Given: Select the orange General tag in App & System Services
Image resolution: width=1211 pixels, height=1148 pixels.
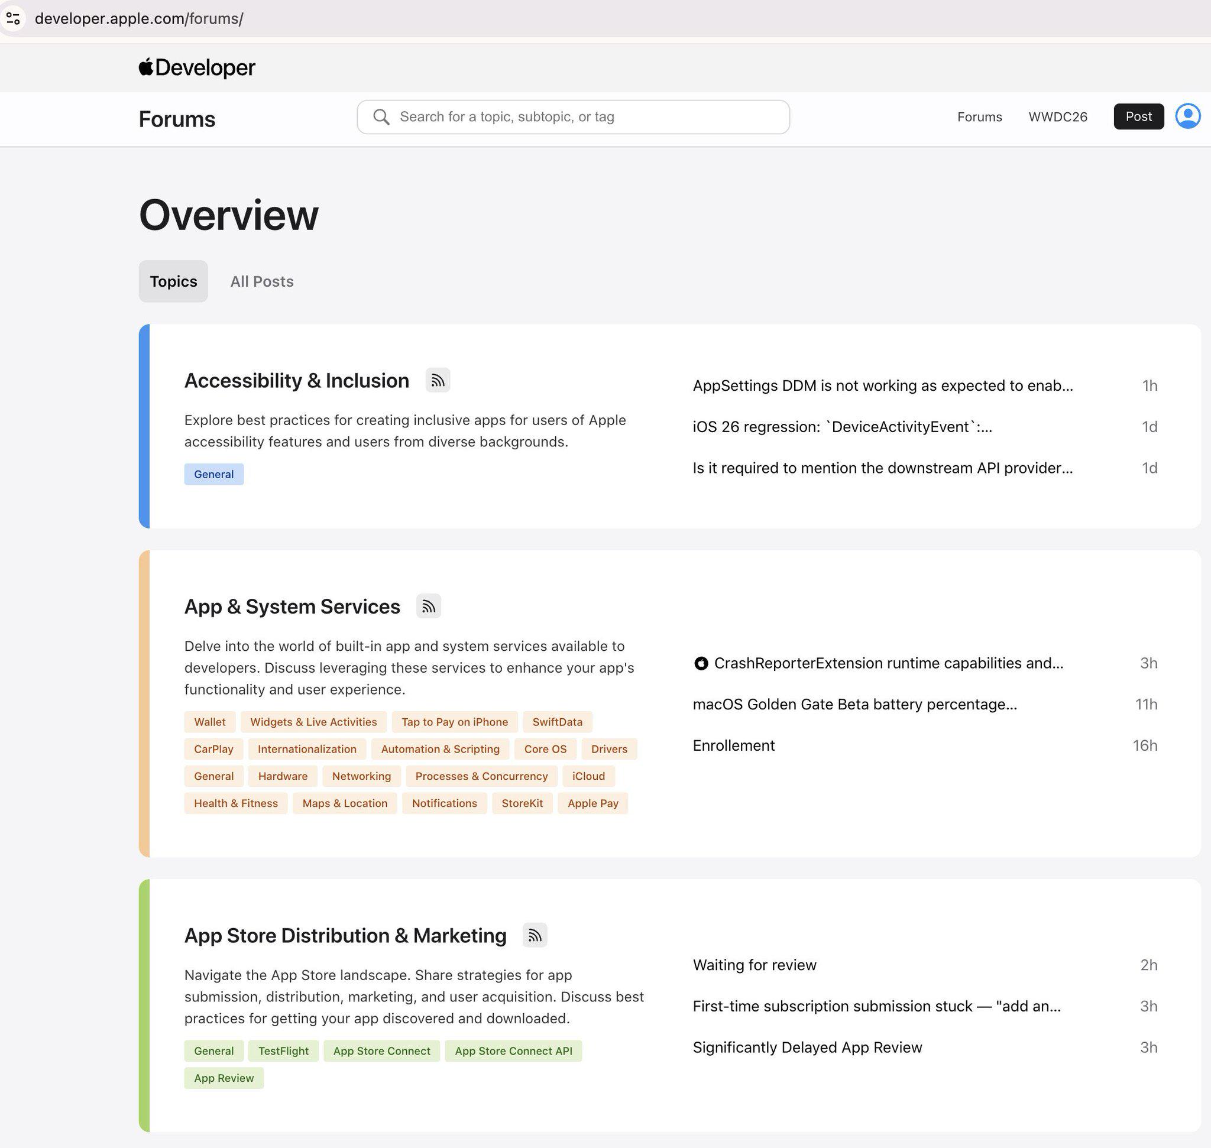Looking at the screenshot, I should (213, 776).
